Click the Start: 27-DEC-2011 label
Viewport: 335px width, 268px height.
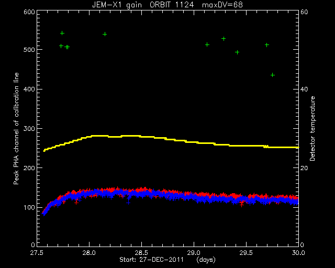click(x=151, y=260)
